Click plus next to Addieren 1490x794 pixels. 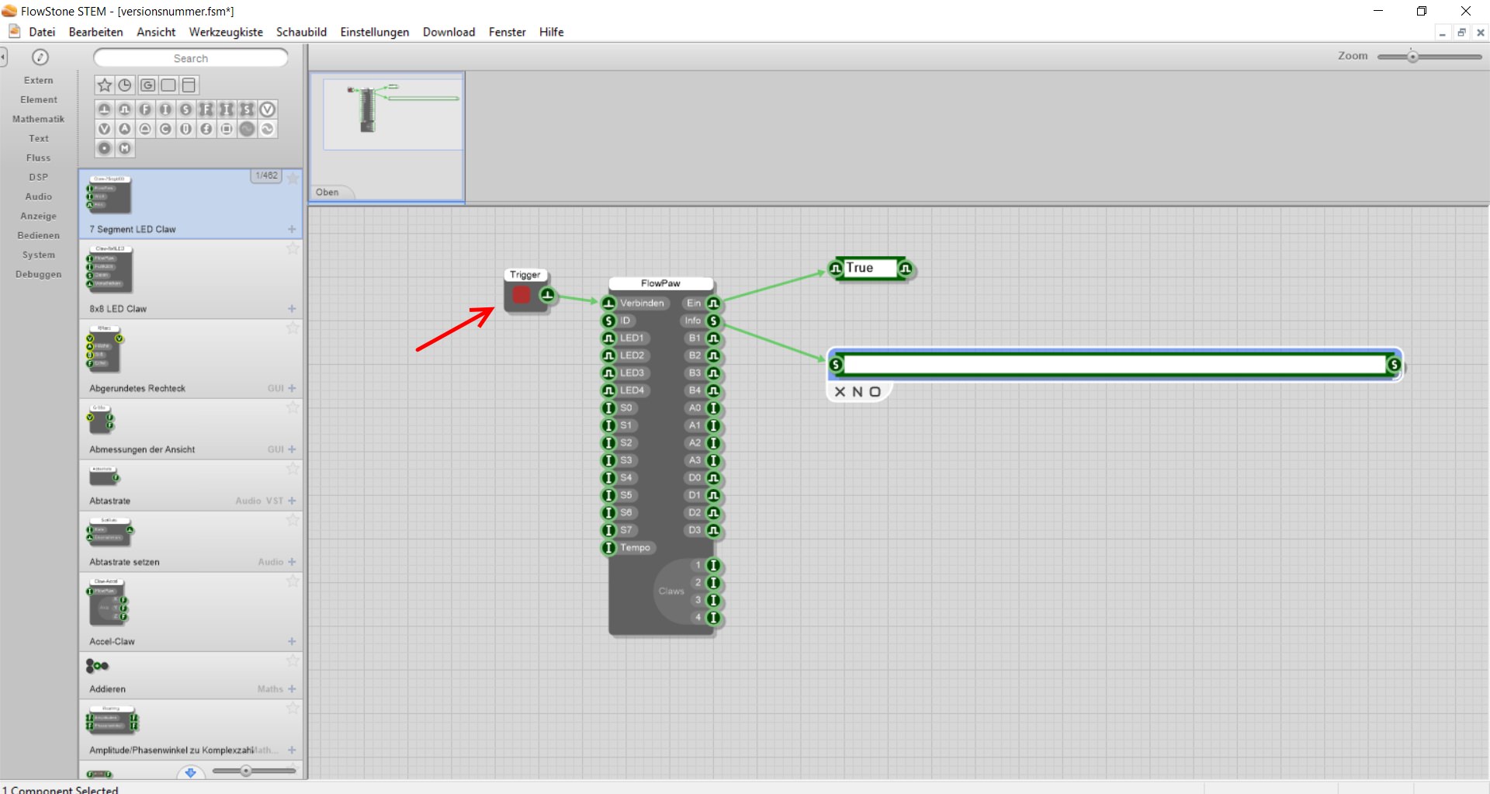[x=292, y=689]
